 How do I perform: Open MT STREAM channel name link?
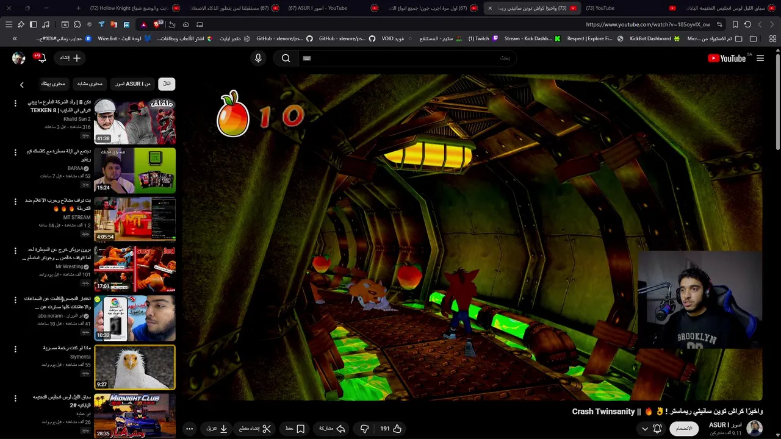(77, 217)
